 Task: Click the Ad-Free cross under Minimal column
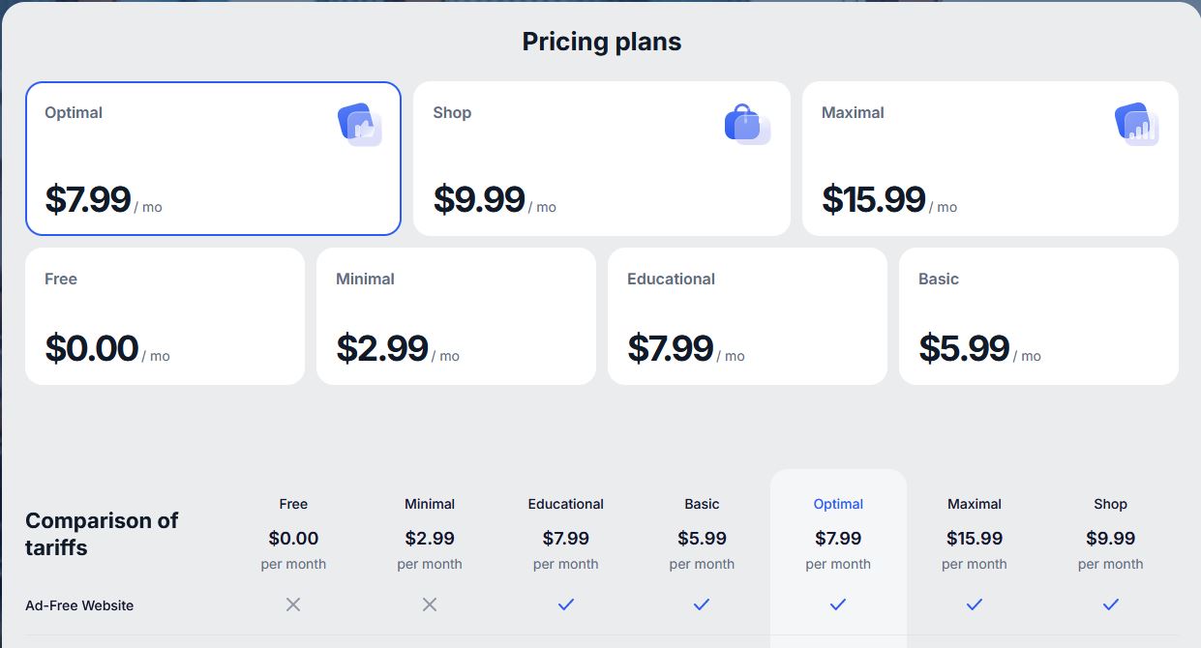(430, 604)
